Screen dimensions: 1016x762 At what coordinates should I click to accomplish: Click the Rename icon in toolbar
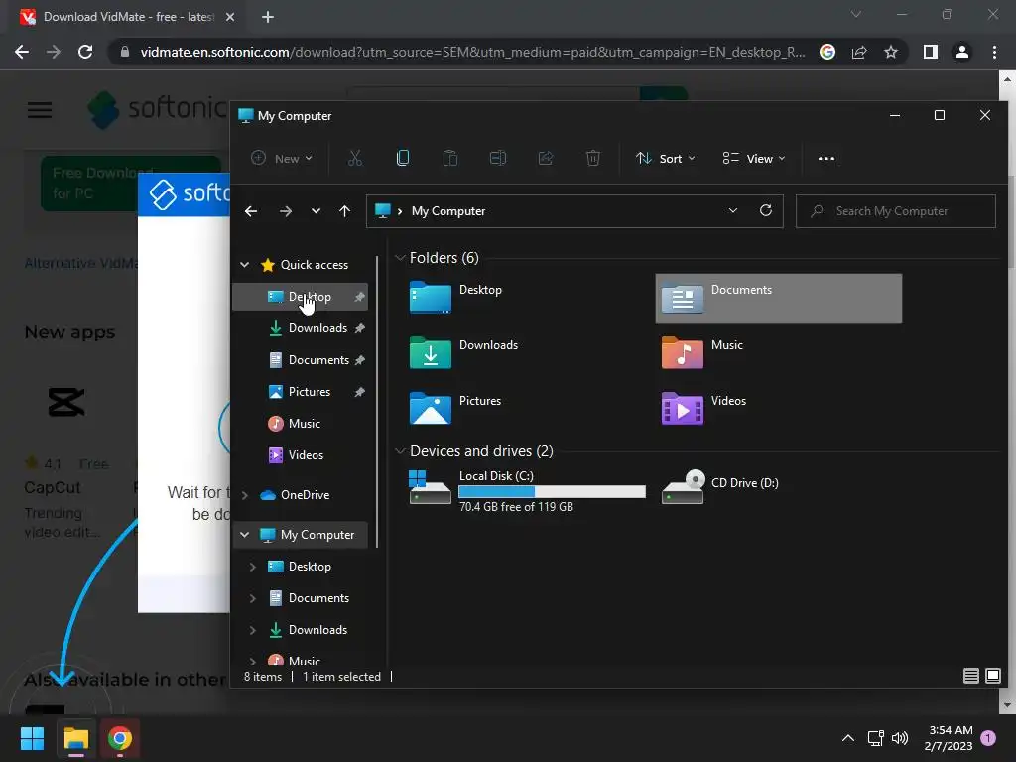(x=498, y=158)
